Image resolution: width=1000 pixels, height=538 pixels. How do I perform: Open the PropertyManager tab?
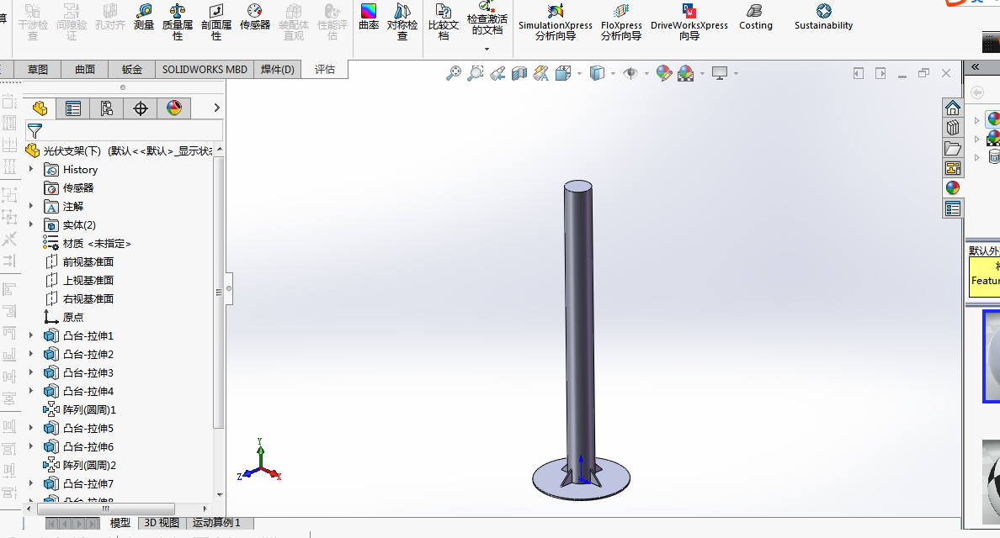(73, 108)
